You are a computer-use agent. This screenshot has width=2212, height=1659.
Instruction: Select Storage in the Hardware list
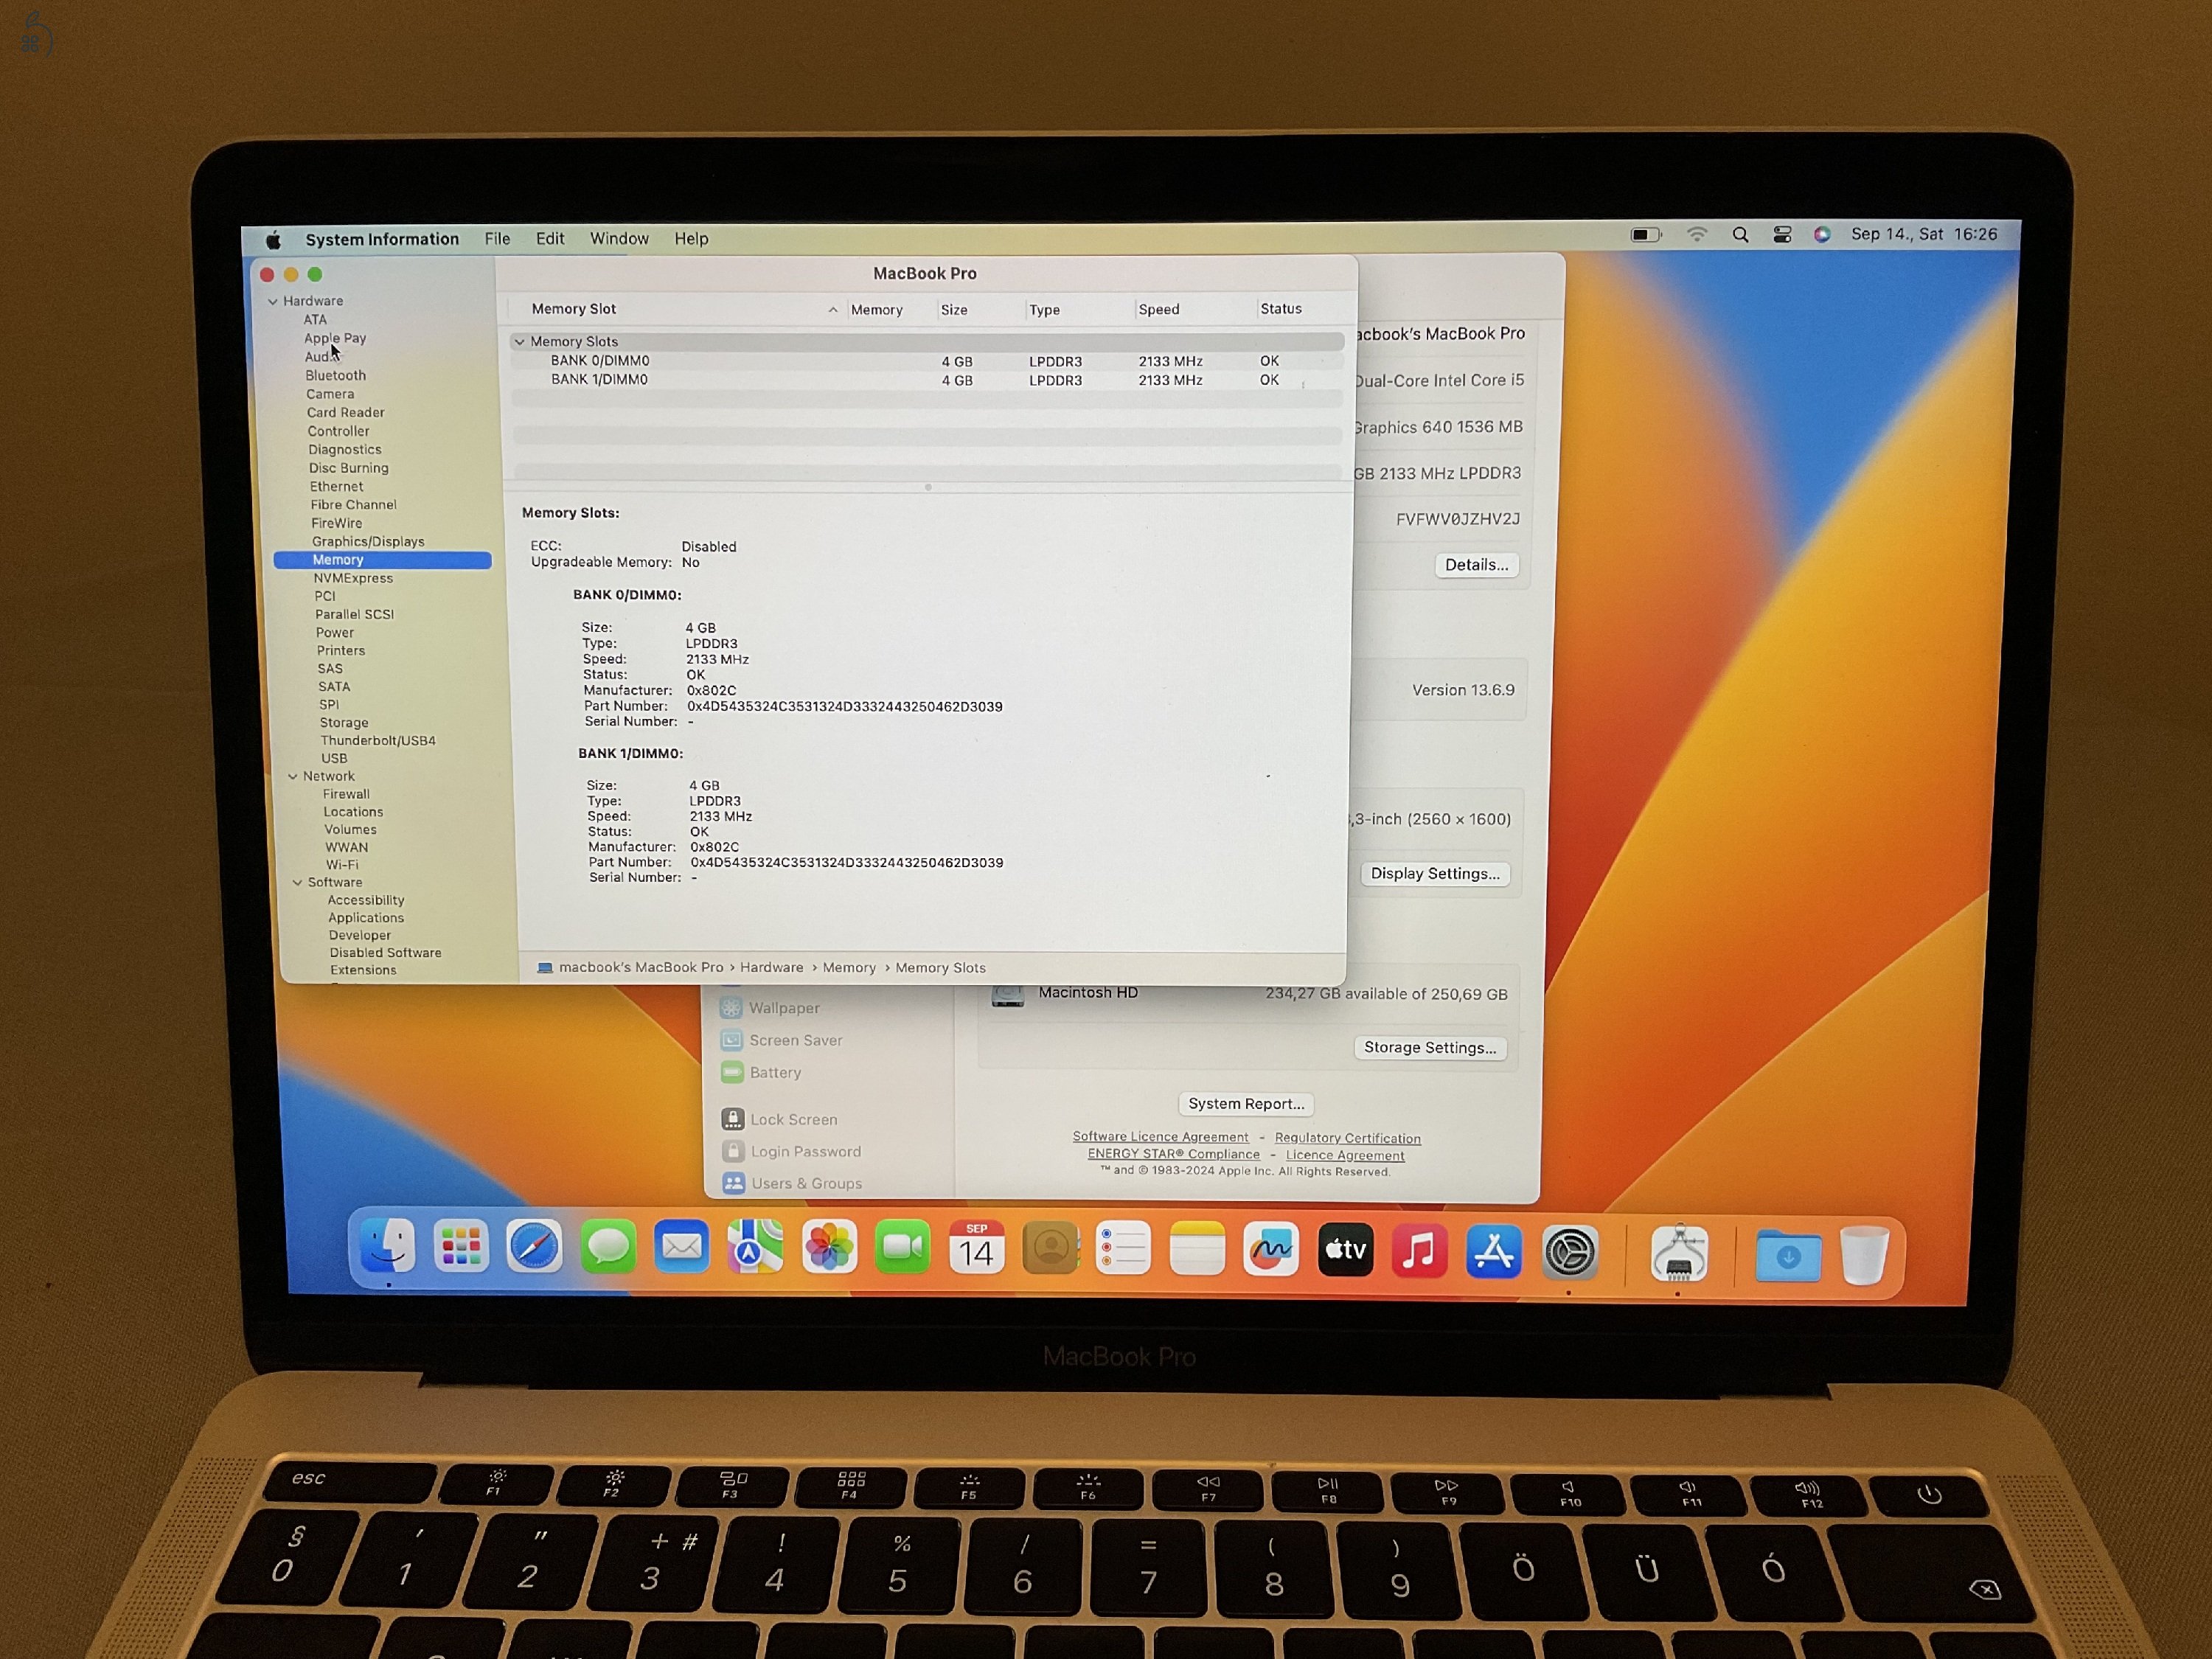344,723
